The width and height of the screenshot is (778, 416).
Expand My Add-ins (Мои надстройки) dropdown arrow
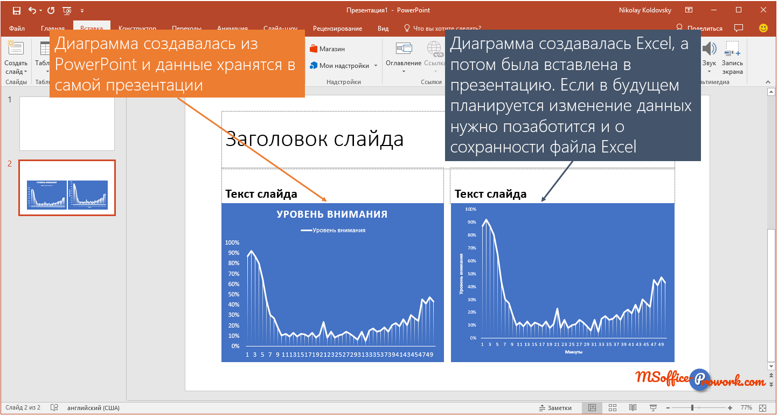click(376, 66)
